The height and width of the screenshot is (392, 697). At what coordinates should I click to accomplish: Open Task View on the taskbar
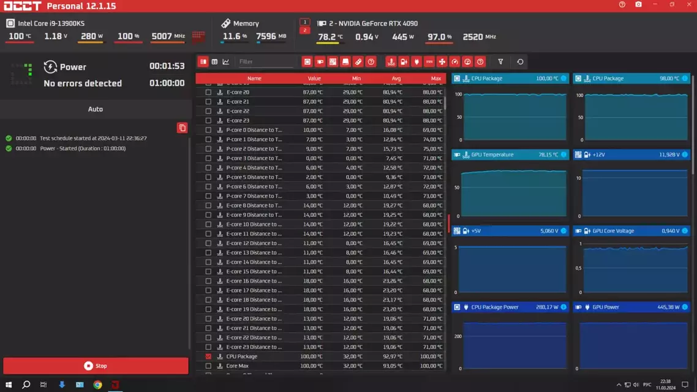click(43, 385)
